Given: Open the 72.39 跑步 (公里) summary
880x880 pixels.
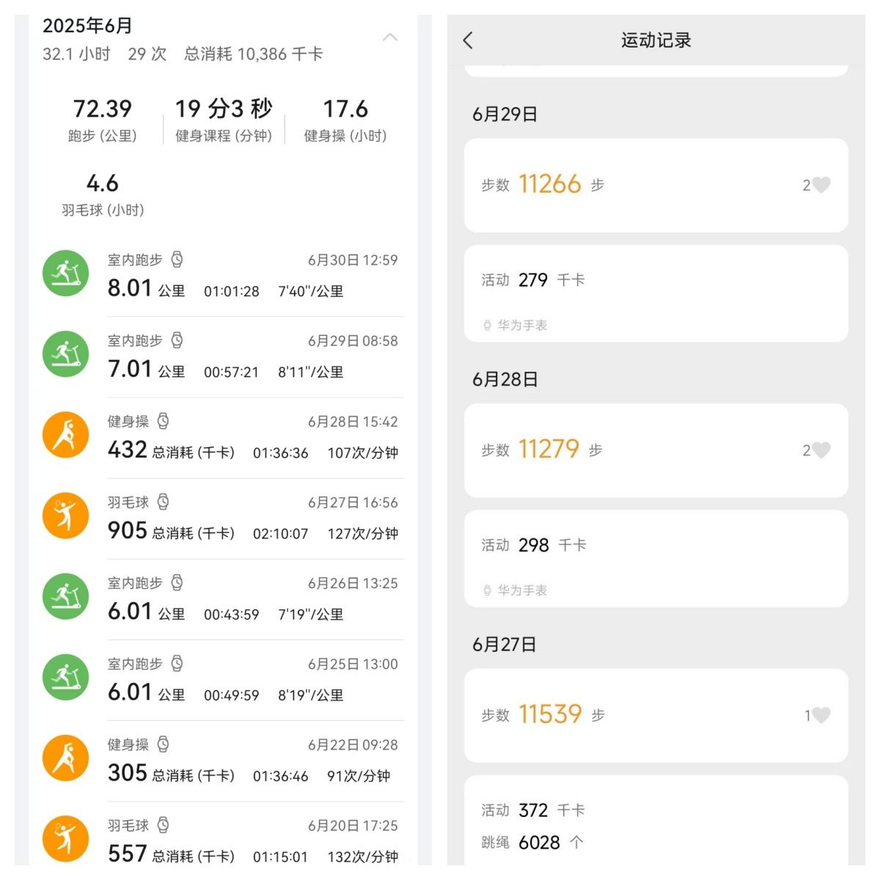Looking at the screenshot, I should click(x=103, y=120).
